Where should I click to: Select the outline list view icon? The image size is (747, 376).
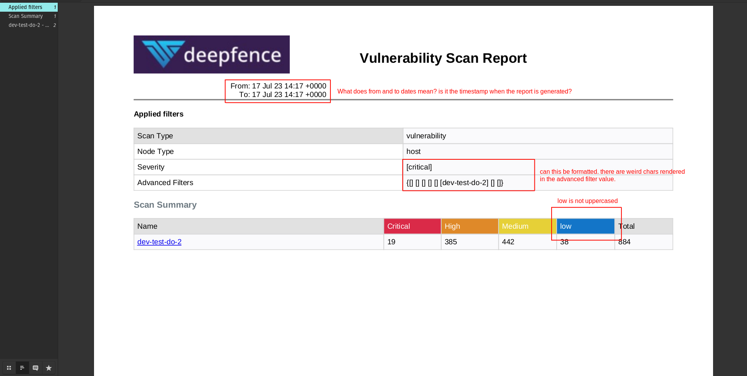[22, 367]
